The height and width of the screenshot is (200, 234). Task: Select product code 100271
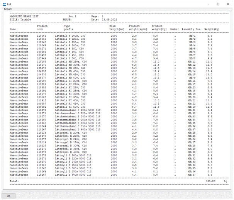41,49
